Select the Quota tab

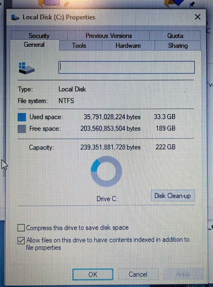click(175, 36)
